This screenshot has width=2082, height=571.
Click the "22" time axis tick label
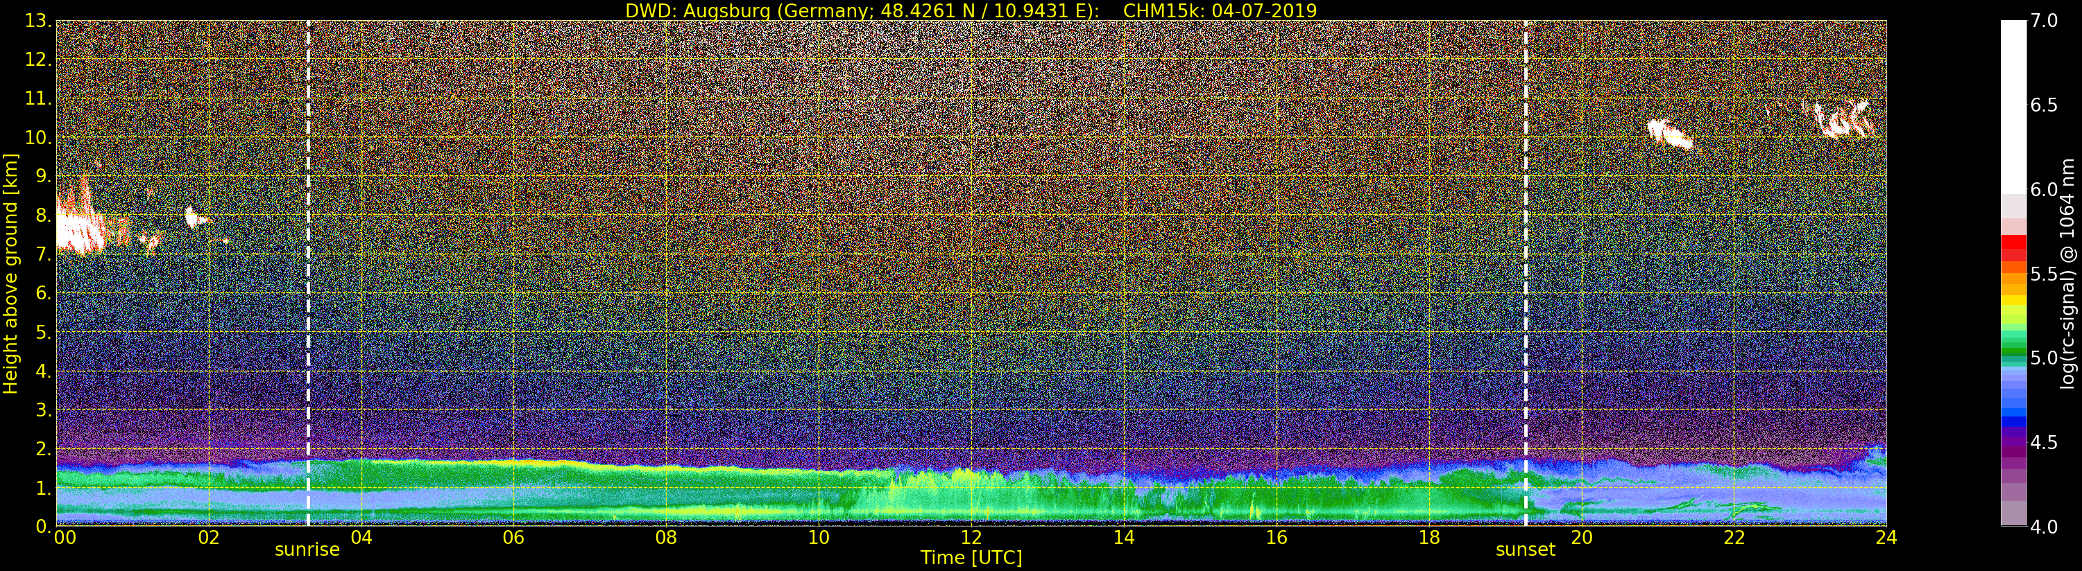[1734, 538]
